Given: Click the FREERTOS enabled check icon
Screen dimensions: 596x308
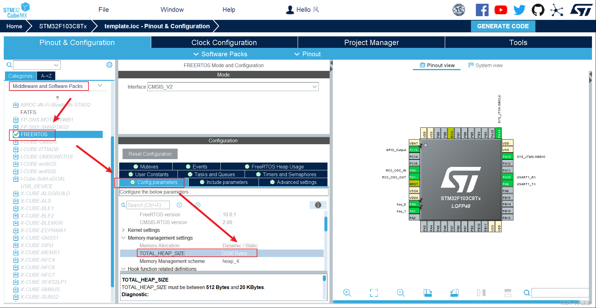Looking at the screenshot, I should pyautogui.click(x=16, y=134).
